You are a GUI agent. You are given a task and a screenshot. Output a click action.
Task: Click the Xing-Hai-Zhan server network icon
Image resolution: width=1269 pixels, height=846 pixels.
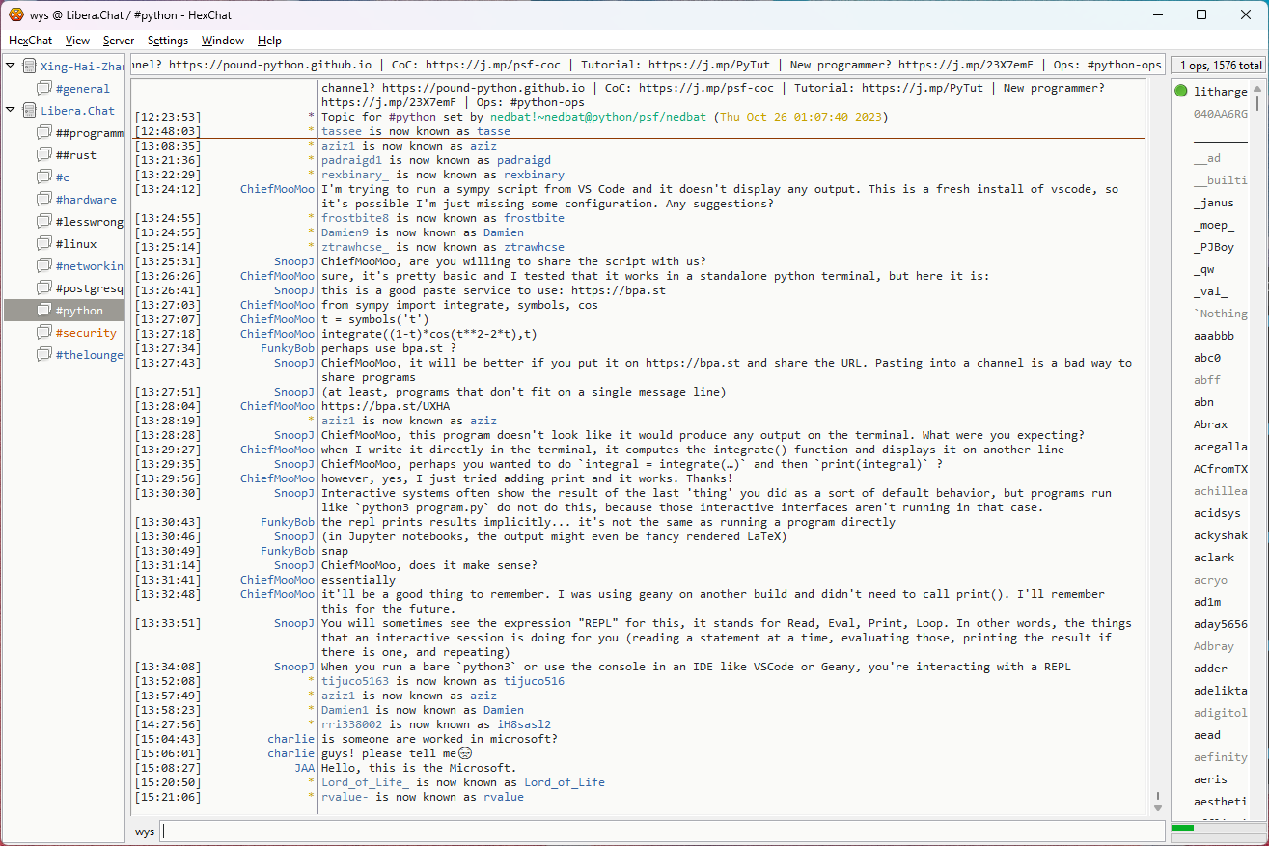tap(30, 67)
